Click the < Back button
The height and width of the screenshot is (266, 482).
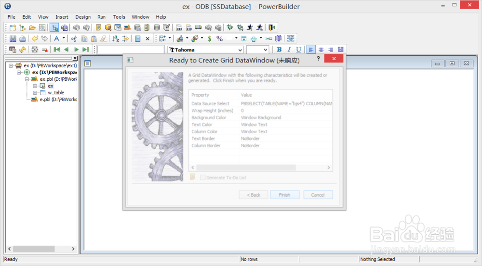coord(254,195)
